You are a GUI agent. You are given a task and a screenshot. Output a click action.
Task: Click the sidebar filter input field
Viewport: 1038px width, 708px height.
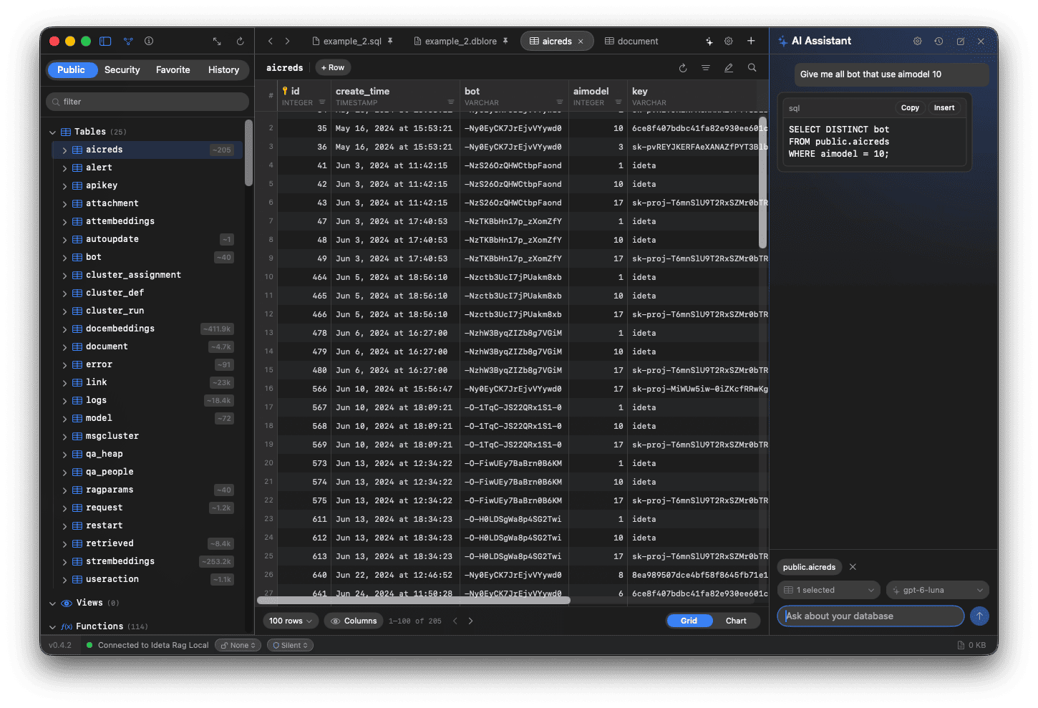[x=147, y=102]
